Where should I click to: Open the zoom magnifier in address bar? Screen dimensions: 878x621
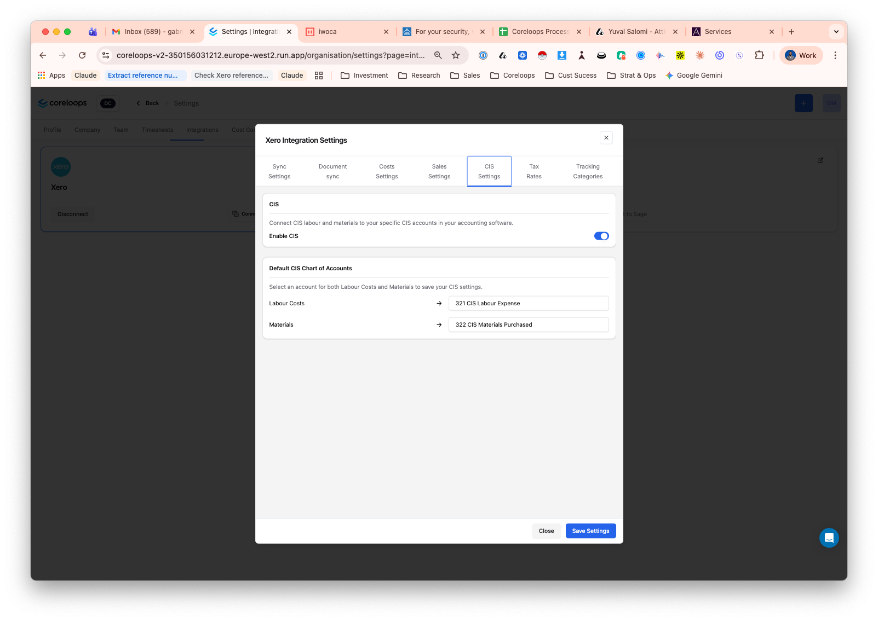(438, 55)
